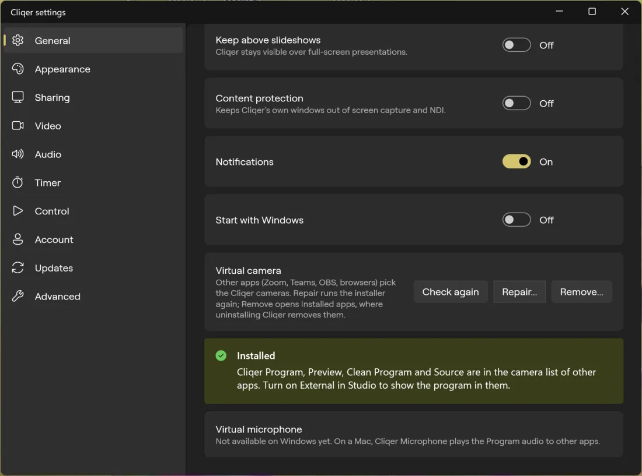Click the Account person icon
642x476 pixels.
click(x=18, y=239)
